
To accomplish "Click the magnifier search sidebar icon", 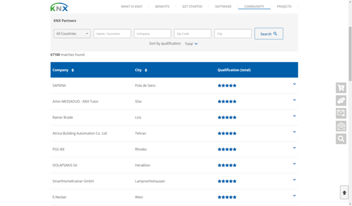I will [x=341, y=139].
